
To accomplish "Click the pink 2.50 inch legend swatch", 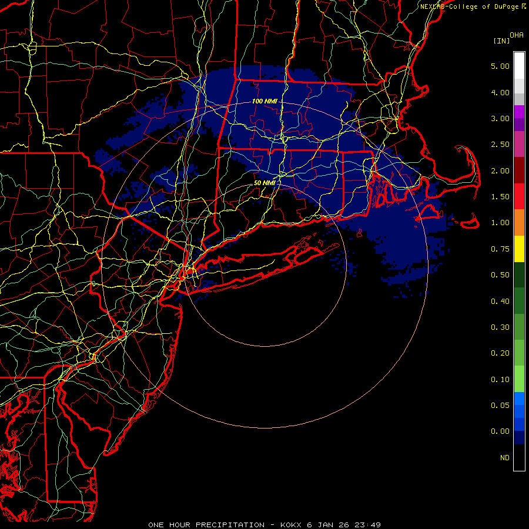I will click(519, 144).
